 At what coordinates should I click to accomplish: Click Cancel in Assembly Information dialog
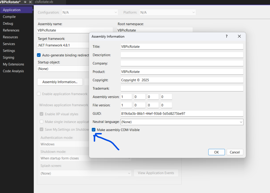tap(235, 152)
